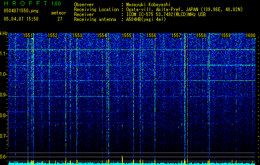Viewport: 260px width, 165px height.
Task: Click the 1551 time marker
Action: (28, 35)
